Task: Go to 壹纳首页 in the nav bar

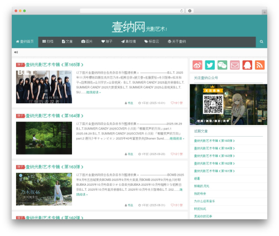Action: 25,41
